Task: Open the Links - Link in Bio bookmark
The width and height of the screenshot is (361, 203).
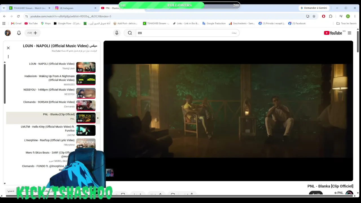Action: 186,23
